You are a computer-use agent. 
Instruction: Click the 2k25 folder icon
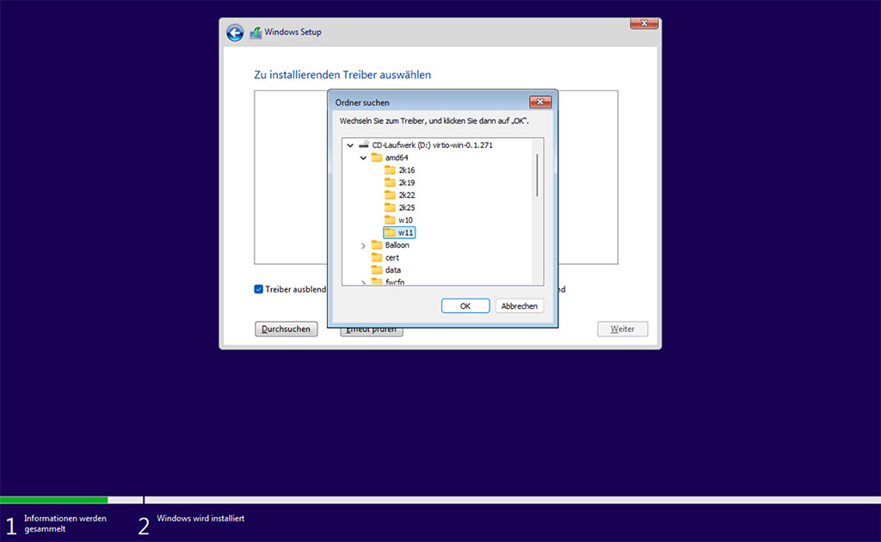click(x=390, y=207)
